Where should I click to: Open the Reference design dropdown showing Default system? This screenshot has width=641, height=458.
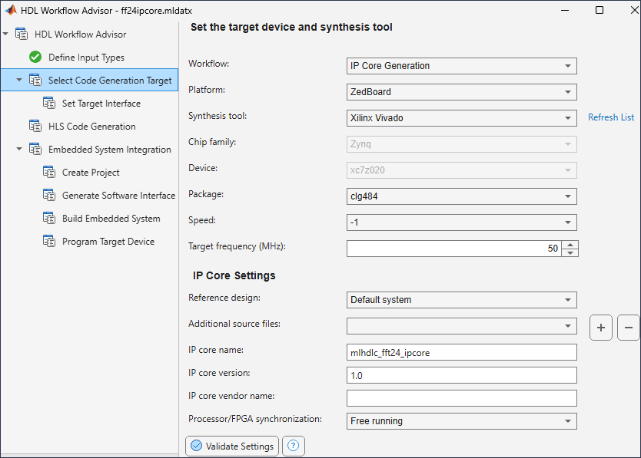pyautogui.click(x=462, y=300)
